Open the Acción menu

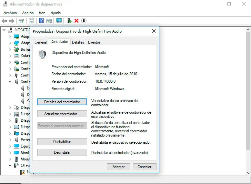pyautogui.click(x=28, y=13)
